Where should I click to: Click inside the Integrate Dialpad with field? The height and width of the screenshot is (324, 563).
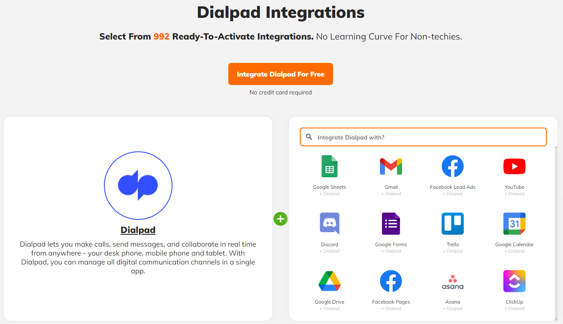tap(423, 137)
